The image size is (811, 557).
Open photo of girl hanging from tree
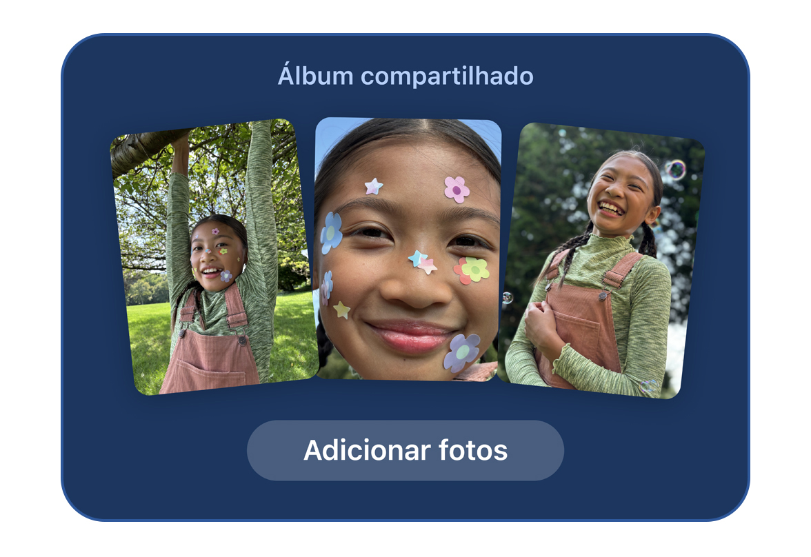point(214,257)
